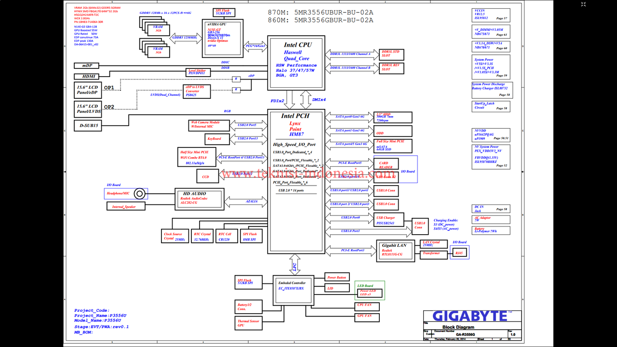Select the 'nVIDIA GPU' label

(216, 23)
